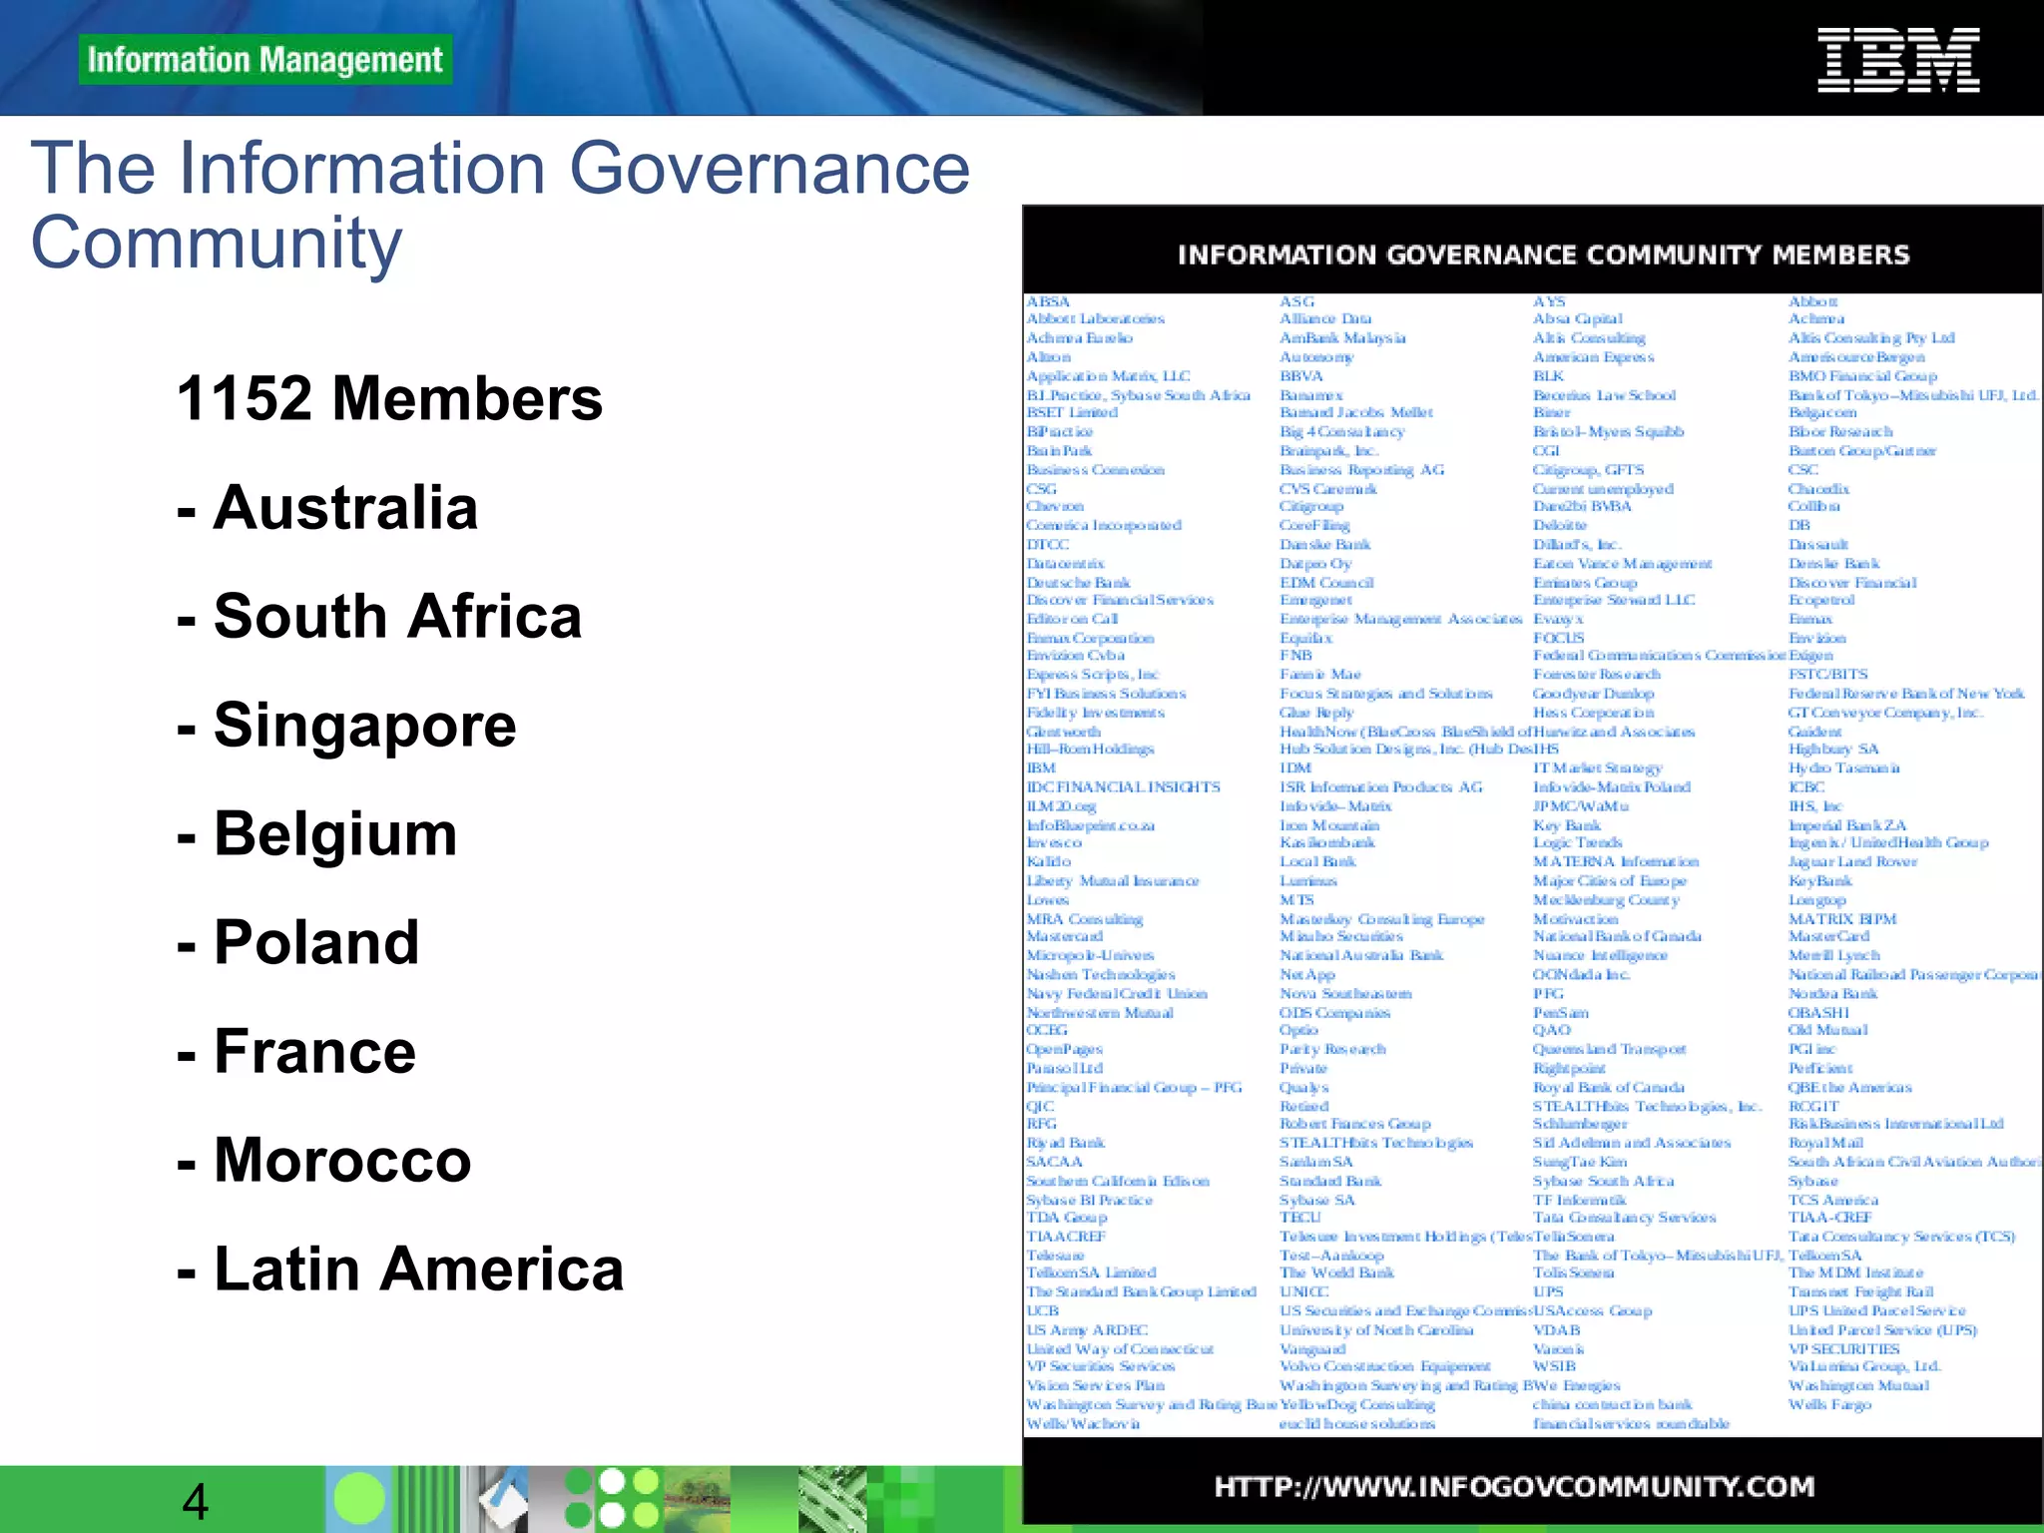
Task: Click the "1152 Members" text
Action: (x=389, y=398)
